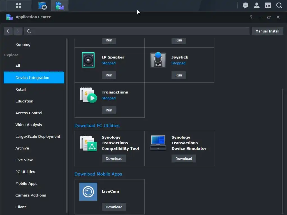Click the Joystick app icon
Viewport: 287px width, 215px height.
coord(158,60)
